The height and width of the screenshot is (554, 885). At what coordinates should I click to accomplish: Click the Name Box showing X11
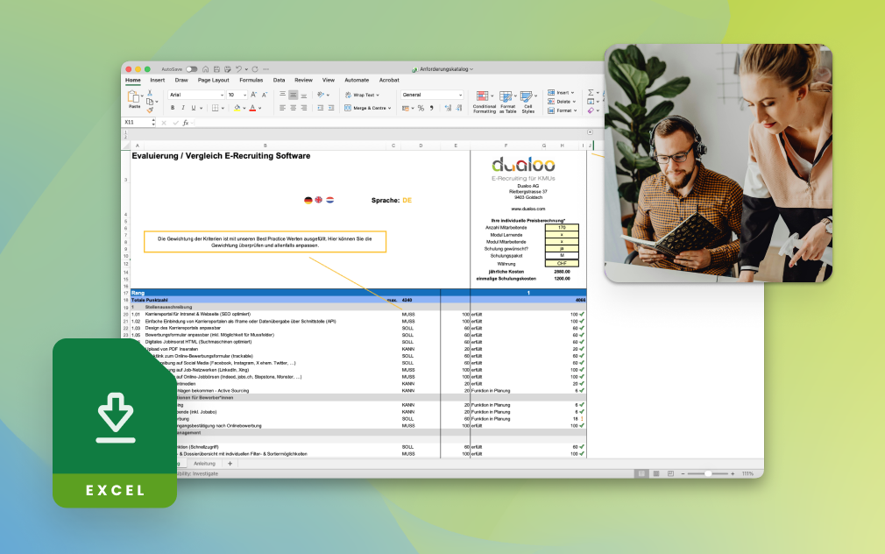pos(138,123)
